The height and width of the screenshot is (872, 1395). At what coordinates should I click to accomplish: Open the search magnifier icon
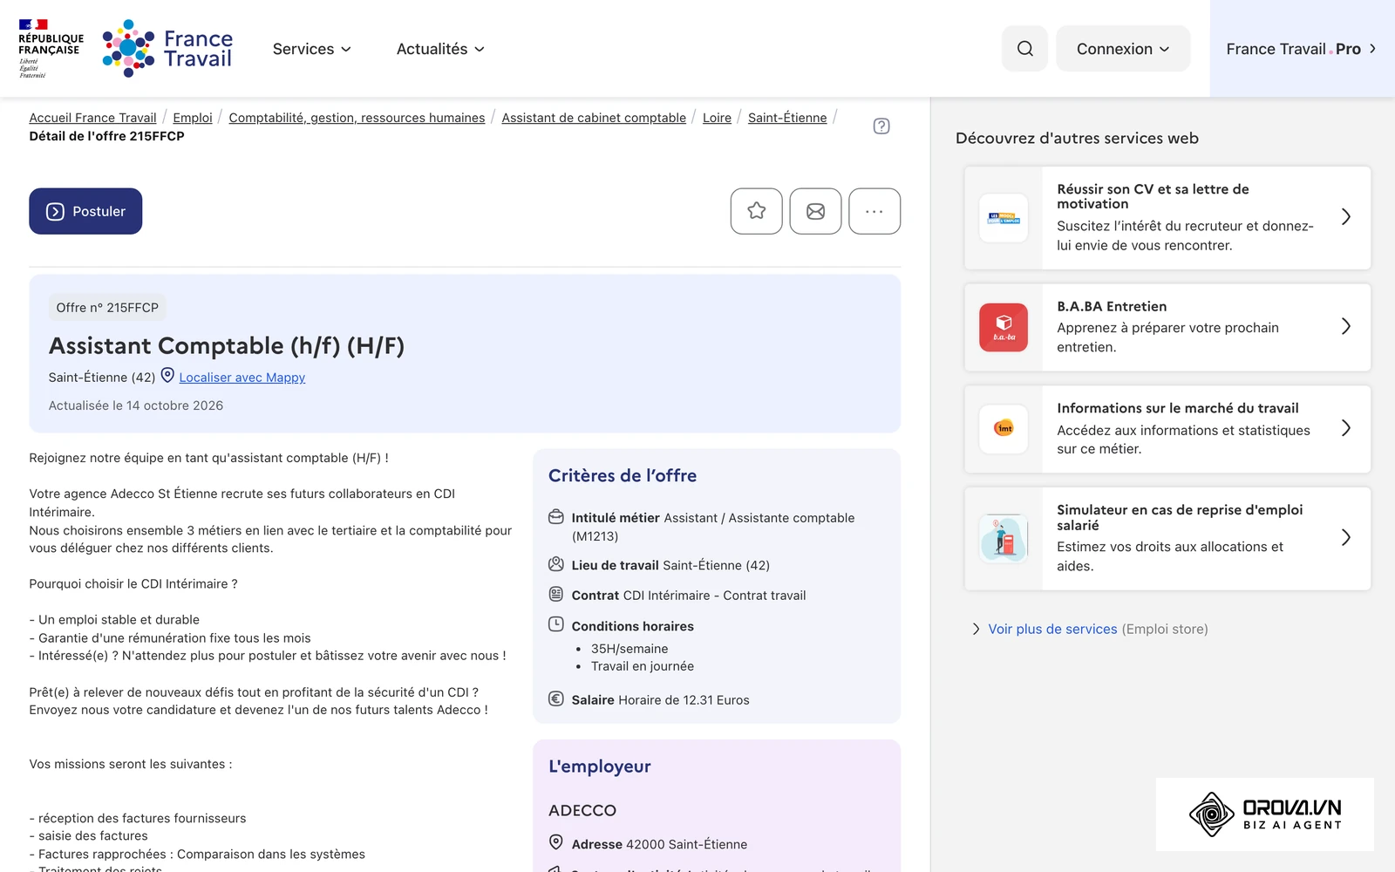(x=1025, y=49)
